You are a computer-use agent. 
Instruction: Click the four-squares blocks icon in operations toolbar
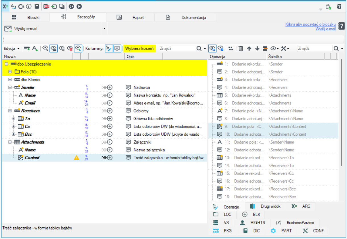[x=231, y=49]
